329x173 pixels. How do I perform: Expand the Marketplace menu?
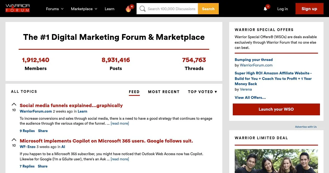pyautogui.click(x=84, y=9)
